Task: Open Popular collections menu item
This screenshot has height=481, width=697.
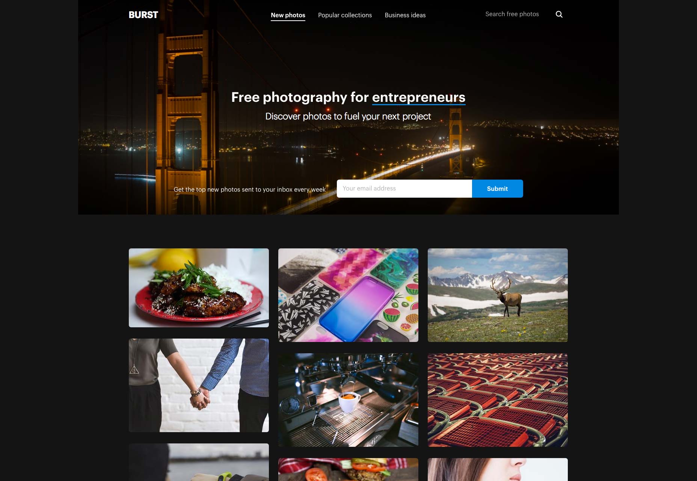Action: click(345, 15)
